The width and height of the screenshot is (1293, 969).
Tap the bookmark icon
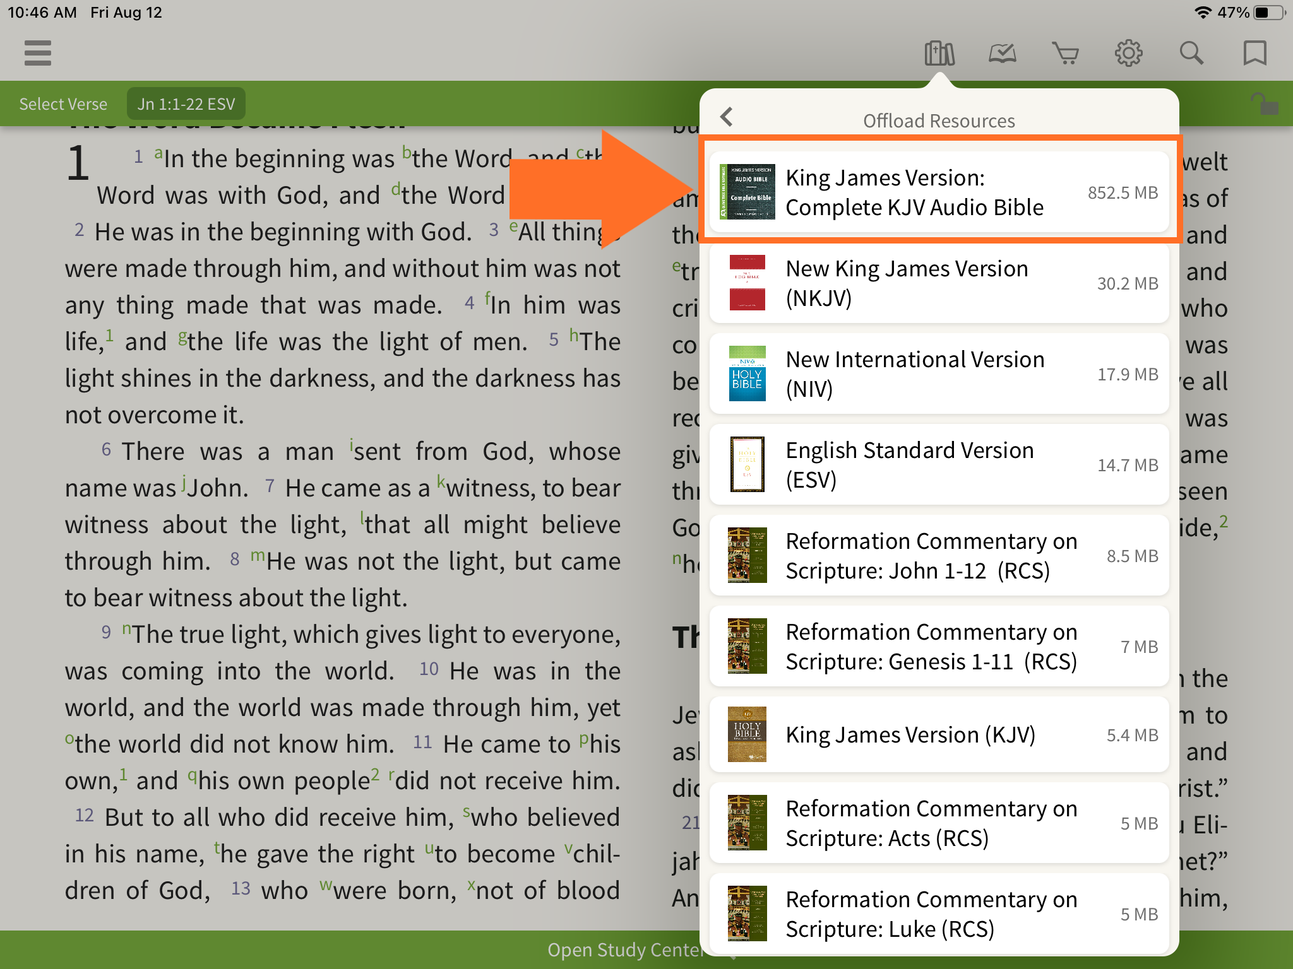1254,54
